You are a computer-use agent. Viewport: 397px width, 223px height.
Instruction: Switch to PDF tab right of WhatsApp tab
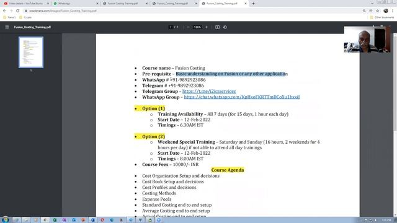pyautogui.click(x=125, y=4)
